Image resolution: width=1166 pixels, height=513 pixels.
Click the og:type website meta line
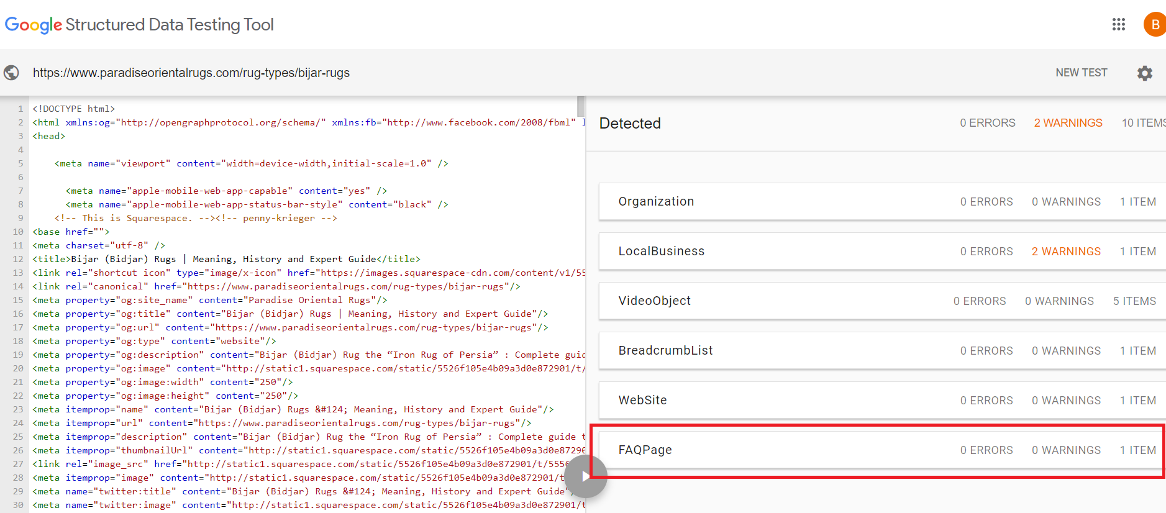coord(154,341)
